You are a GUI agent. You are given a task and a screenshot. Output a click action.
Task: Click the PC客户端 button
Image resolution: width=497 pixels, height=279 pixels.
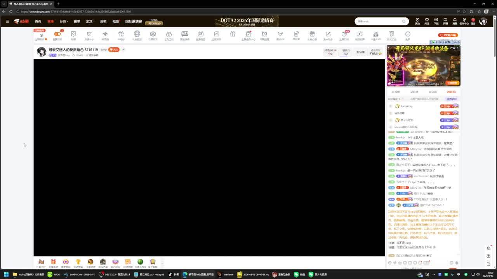(448, 35)
